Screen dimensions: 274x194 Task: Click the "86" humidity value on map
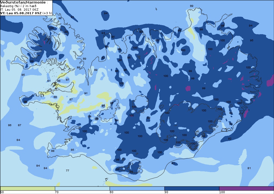click(10, 125)
